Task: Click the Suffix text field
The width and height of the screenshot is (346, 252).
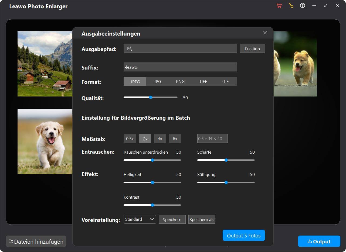Action: 180,67
